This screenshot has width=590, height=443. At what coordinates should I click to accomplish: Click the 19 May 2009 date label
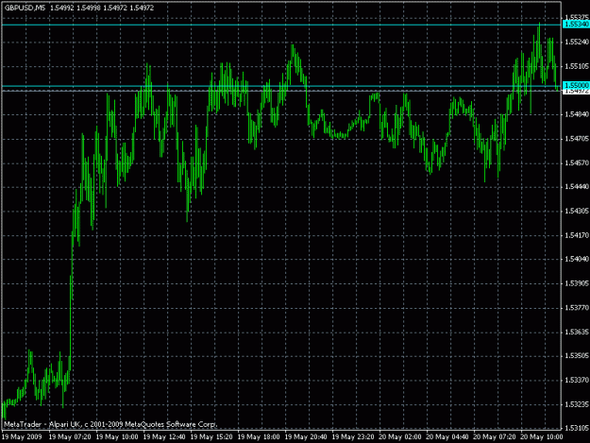click(23, 437)
